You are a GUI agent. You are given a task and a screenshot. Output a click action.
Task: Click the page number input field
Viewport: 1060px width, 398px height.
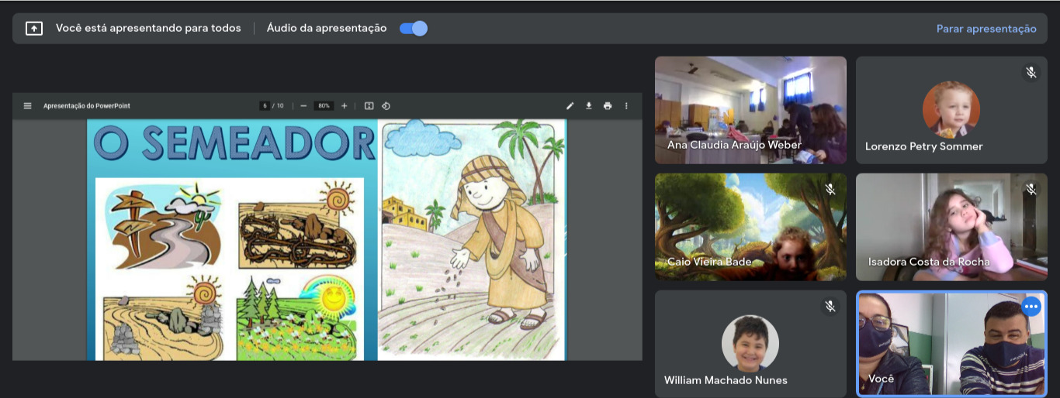pos(265,106)
